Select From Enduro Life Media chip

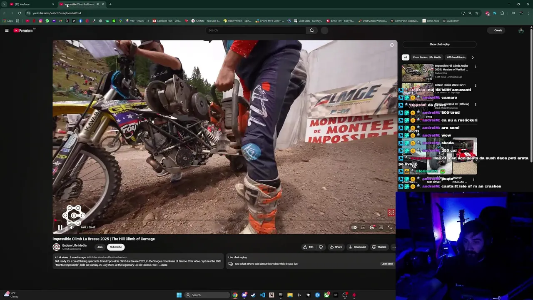point(427,57)
